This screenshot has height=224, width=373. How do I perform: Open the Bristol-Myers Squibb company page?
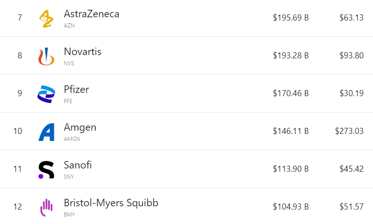[111, 203]
